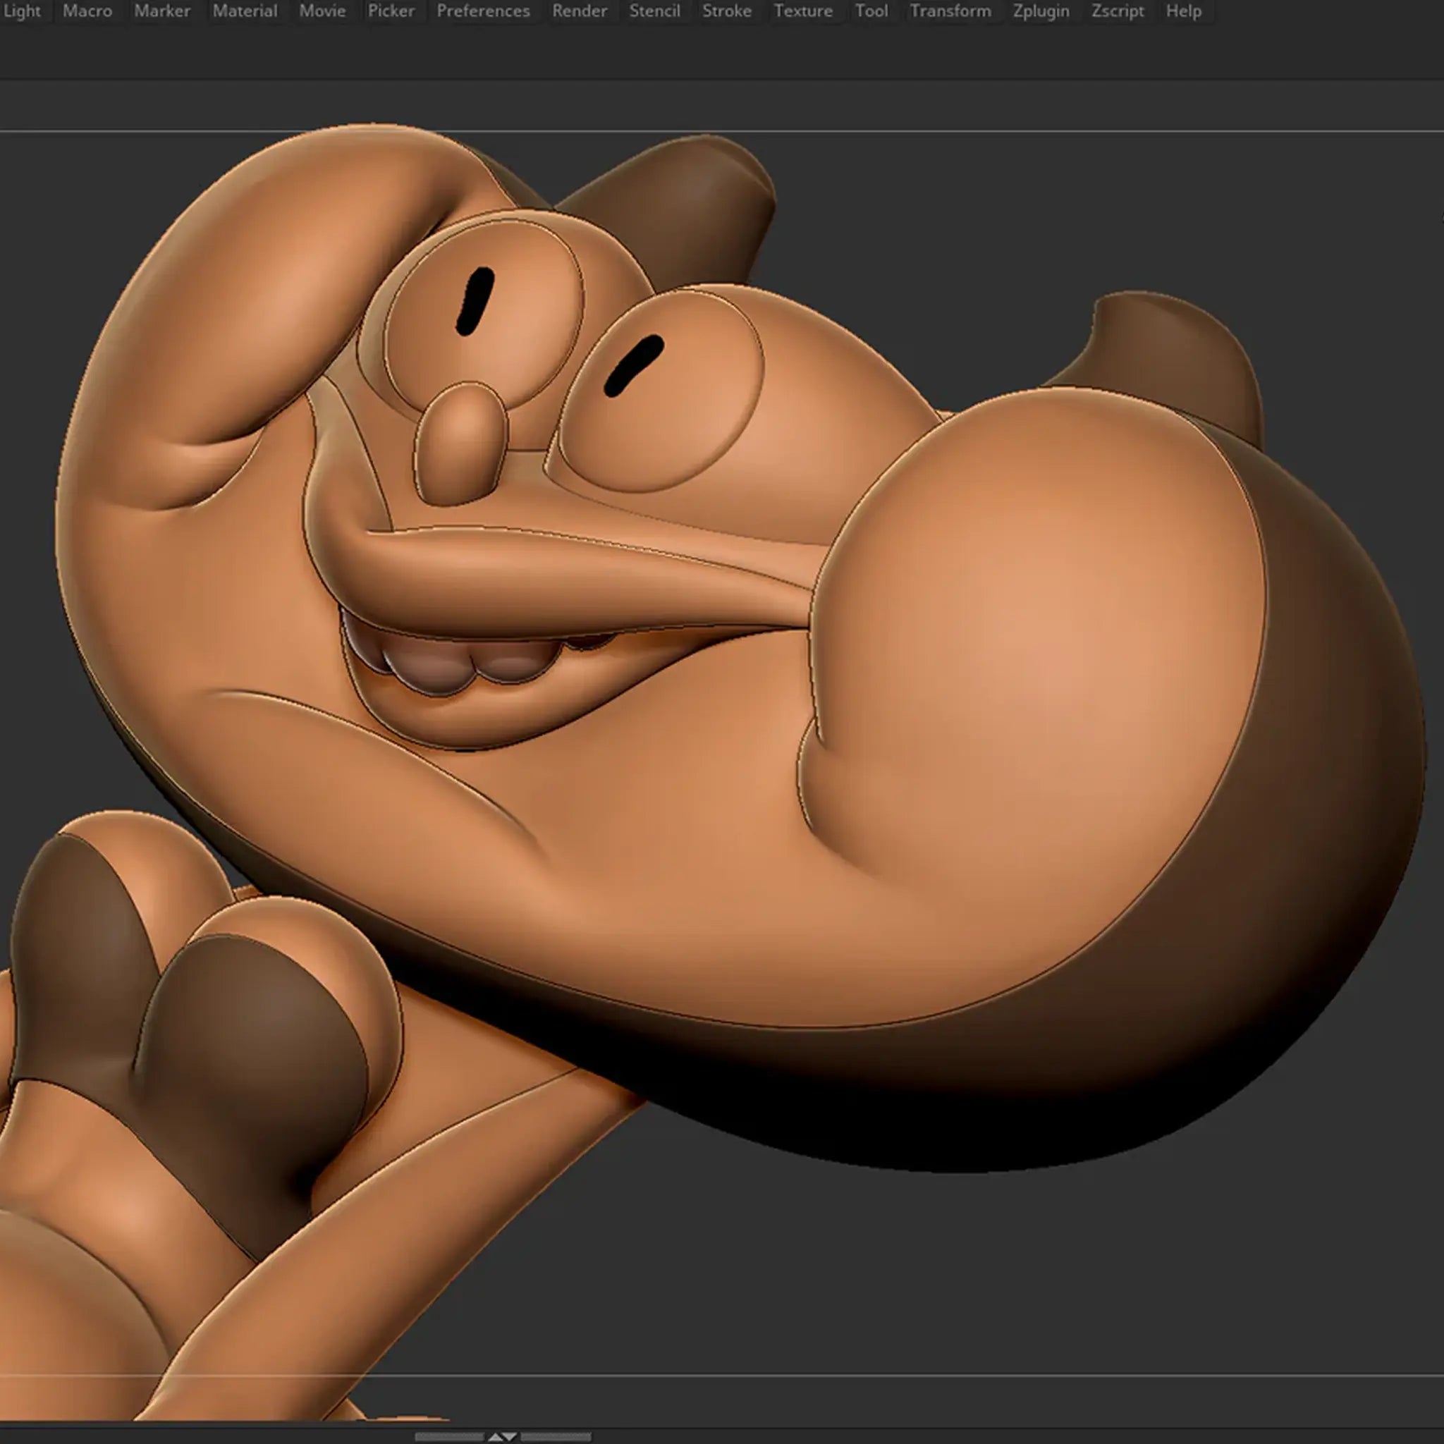Open the Help menu

coord(1183,11)
